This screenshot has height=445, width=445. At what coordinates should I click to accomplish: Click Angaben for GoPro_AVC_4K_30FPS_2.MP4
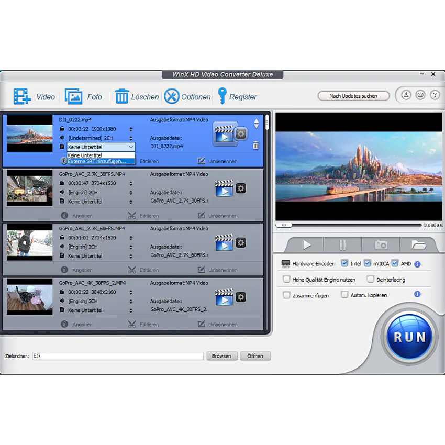(76, 324)
